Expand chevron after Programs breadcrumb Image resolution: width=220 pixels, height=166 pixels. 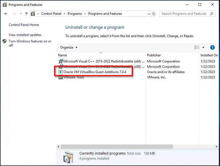[85, 14]
